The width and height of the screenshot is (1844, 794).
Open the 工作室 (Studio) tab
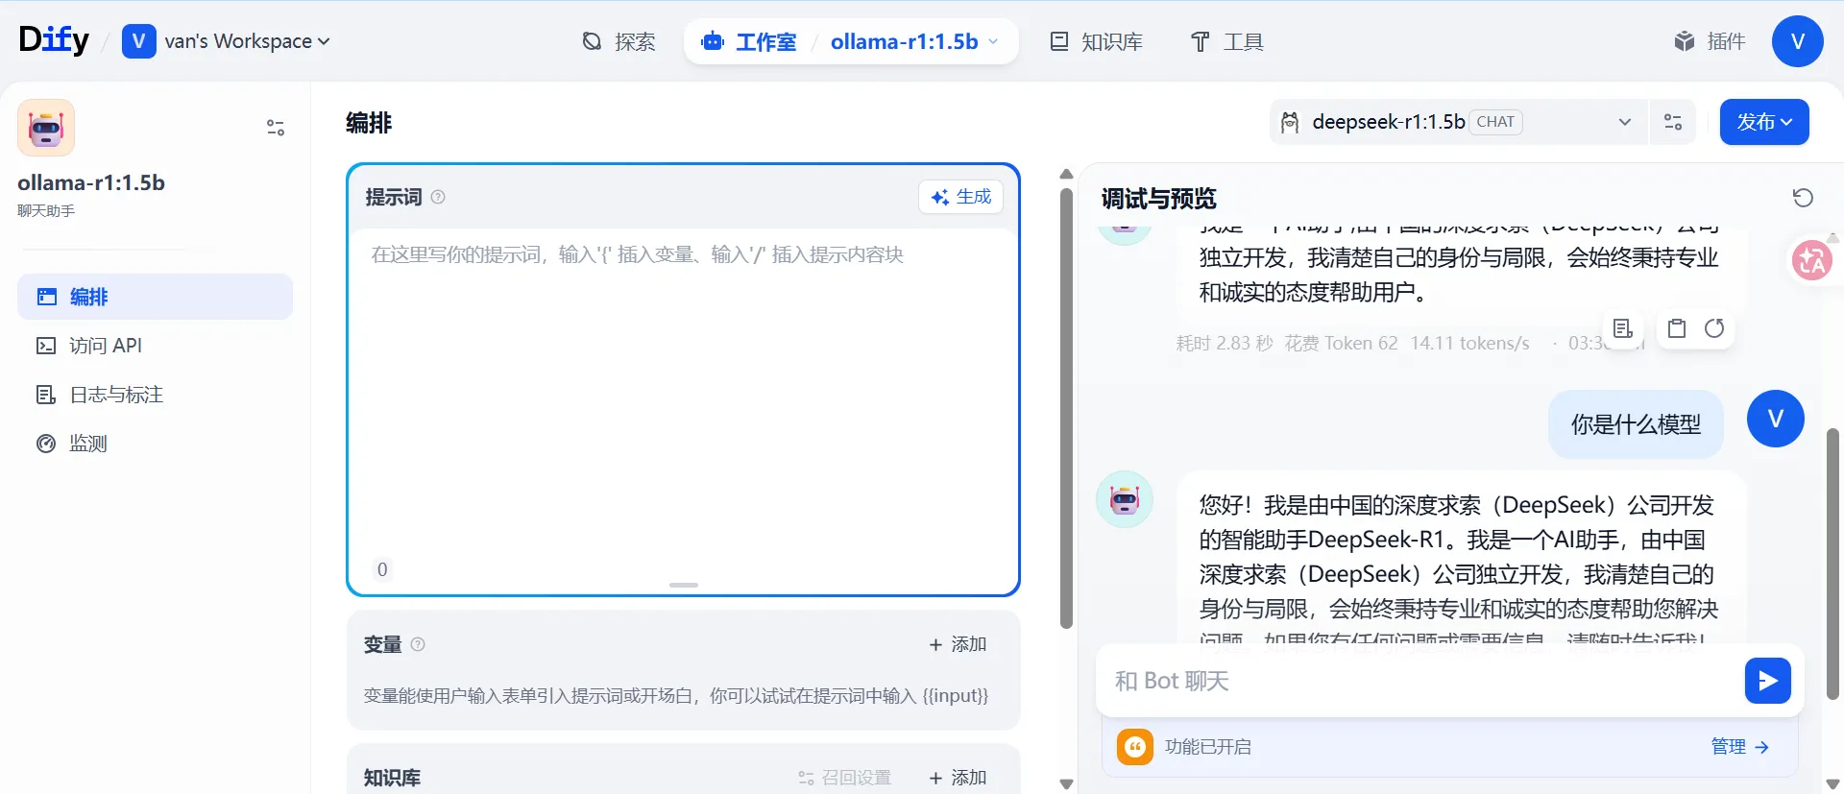[750, 41]
